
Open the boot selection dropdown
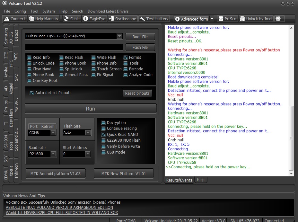(x=119, y=36)
